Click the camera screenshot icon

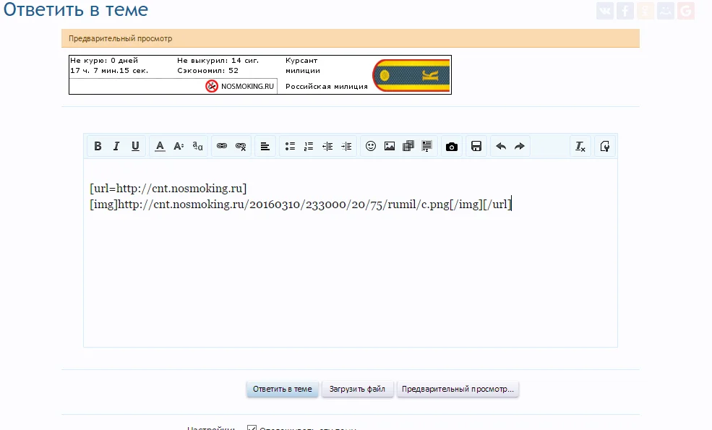click(x=452, y=146)
